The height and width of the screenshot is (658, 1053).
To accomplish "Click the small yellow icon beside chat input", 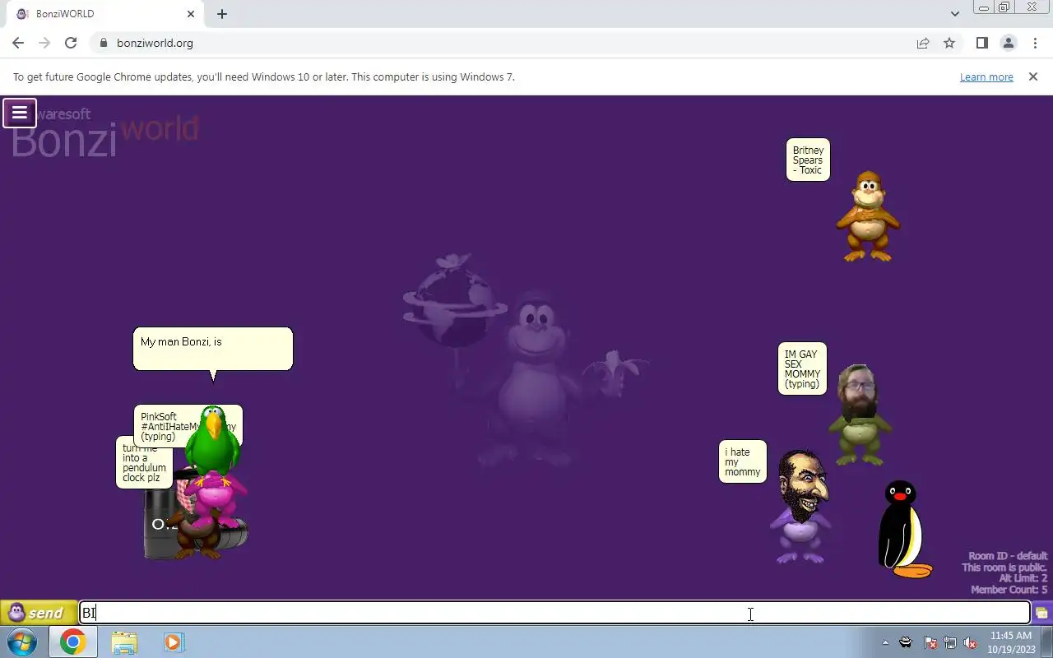I will tap(1041, 613).
